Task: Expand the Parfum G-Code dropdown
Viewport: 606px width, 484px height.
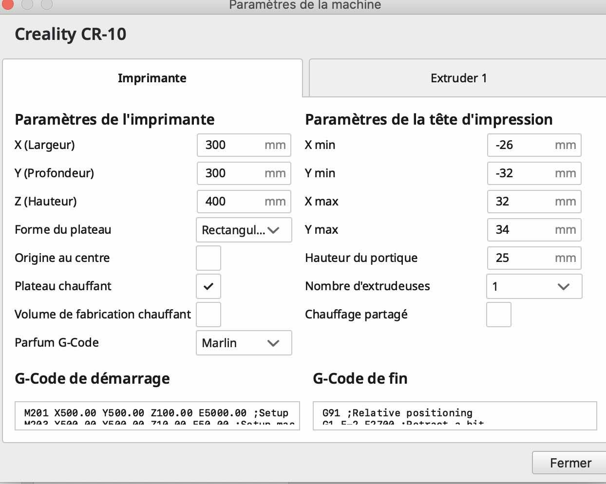Action: (244, 343)
